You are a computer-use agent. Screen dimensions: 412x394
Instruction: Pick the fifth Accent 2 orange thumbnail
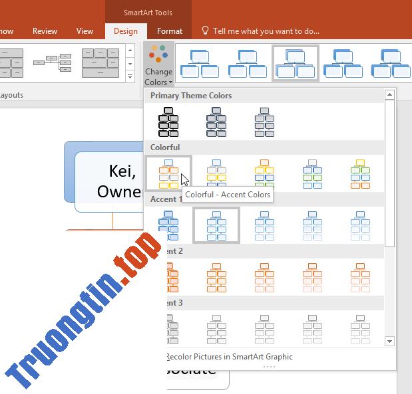coord(360,277)
